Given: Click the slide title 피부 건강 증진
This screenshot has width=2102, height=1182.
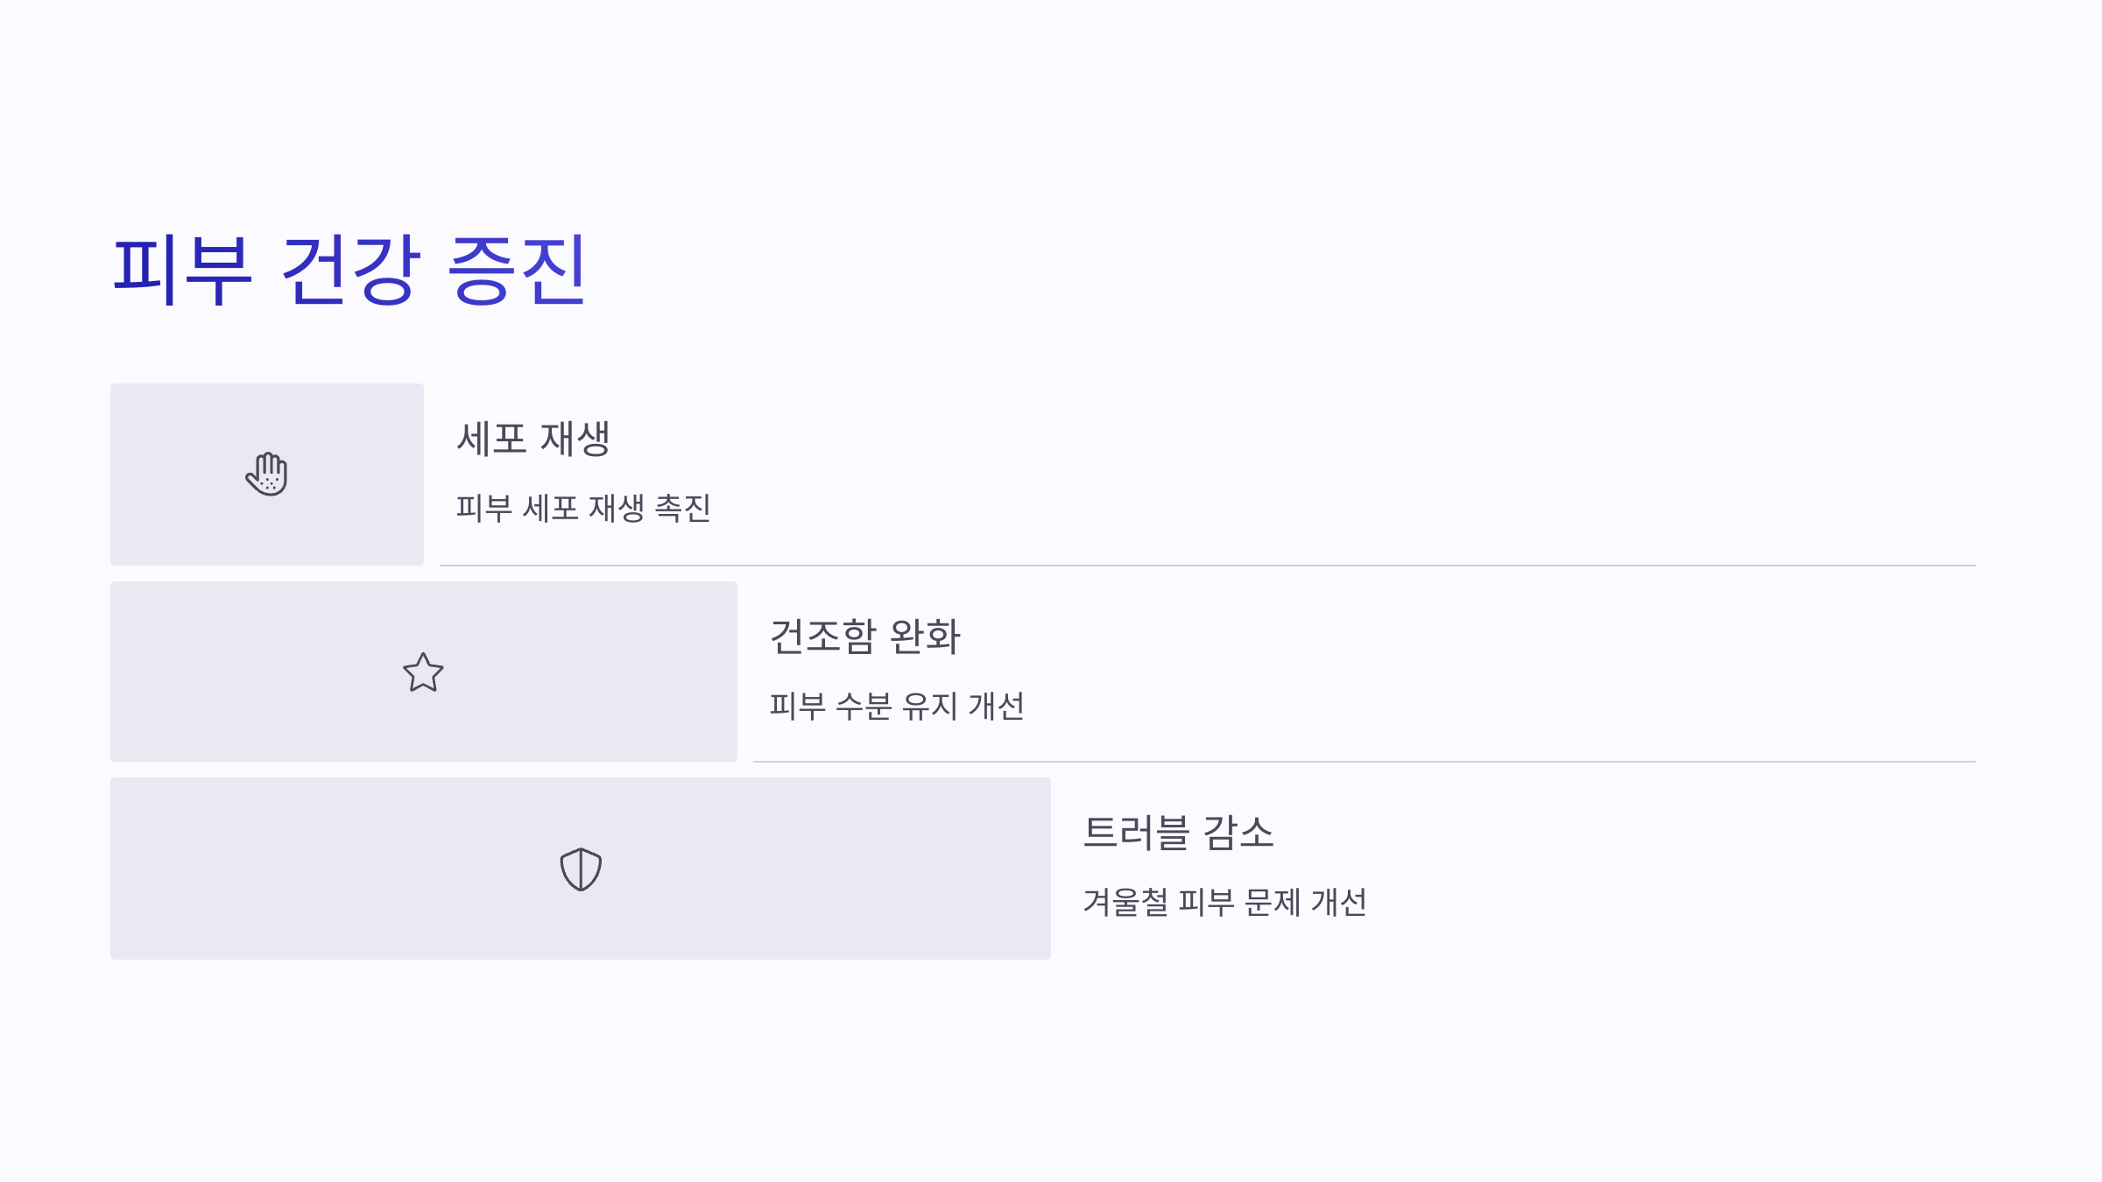Looking at the screenshot, I should pos(349,270).
